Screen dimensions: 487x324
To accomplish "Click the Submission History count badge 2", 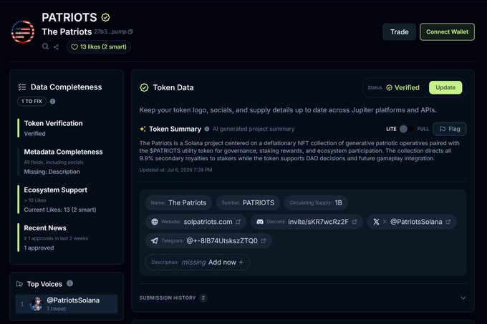I will coord(203,298).
